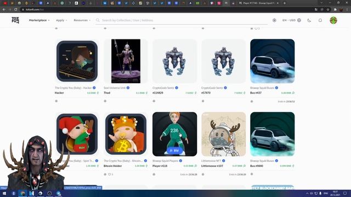Open Windows notification center icon
This screenshot has width=351, height=197.
(345, 193)
